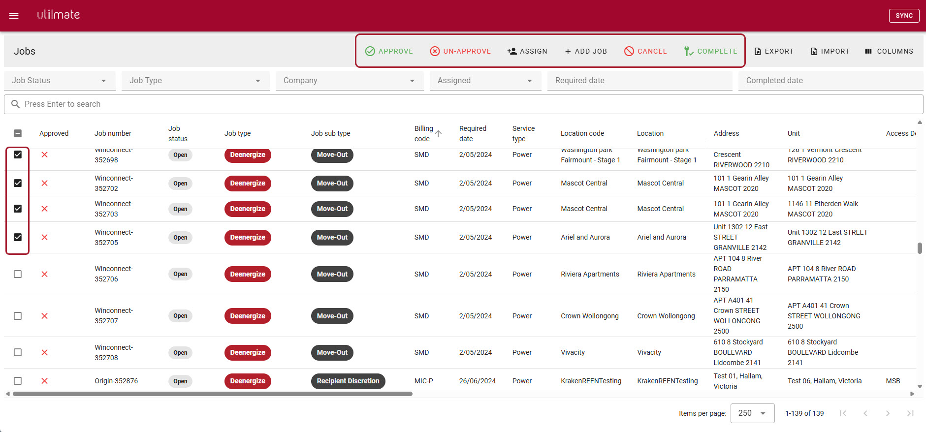Viewport: 926px width, 432px height.
Task: Go to the next page
Action: tap(888, 413)
